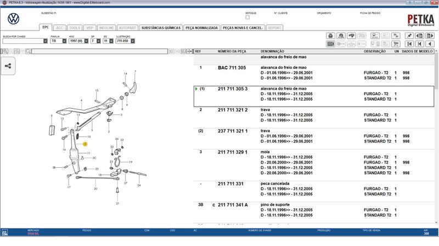Open the Familia TR dropdown
Screen dimensions: 439x246
64,41
